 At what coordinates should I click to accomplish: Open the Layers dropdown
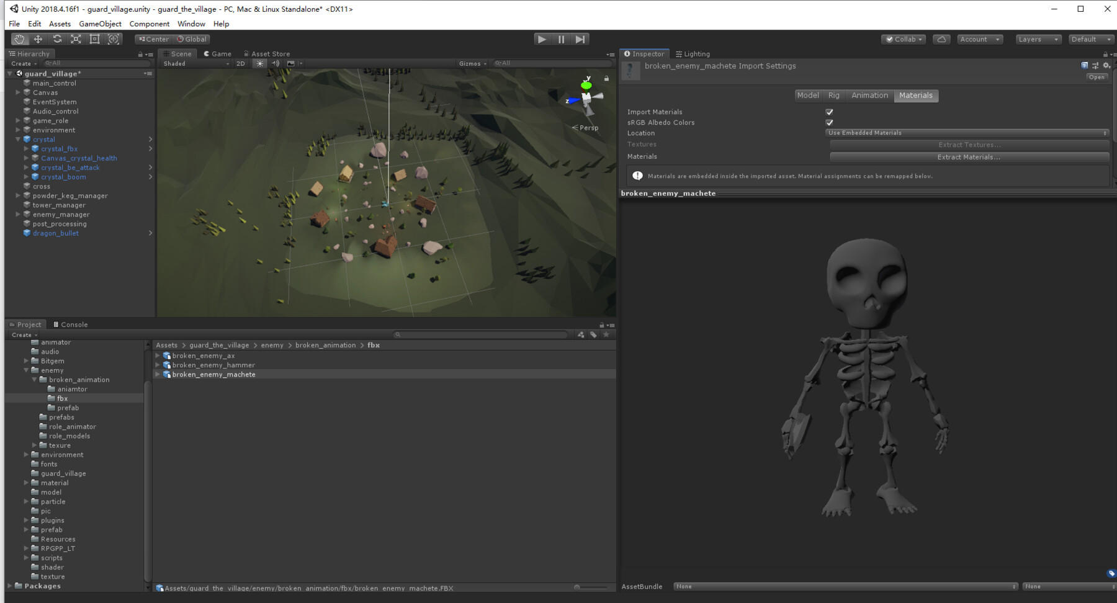click(1038, 39)
